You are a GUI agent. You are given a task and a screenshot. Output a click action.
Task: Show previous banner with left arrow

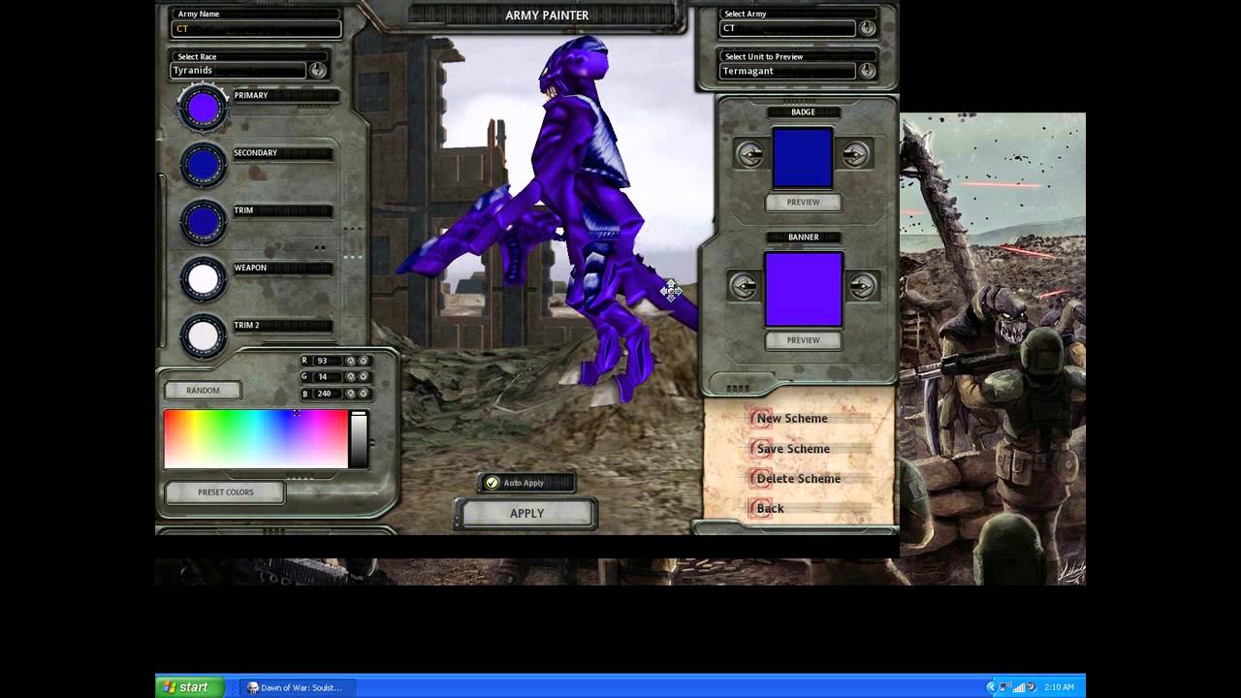pyautogui.click(x=744, y=286)
